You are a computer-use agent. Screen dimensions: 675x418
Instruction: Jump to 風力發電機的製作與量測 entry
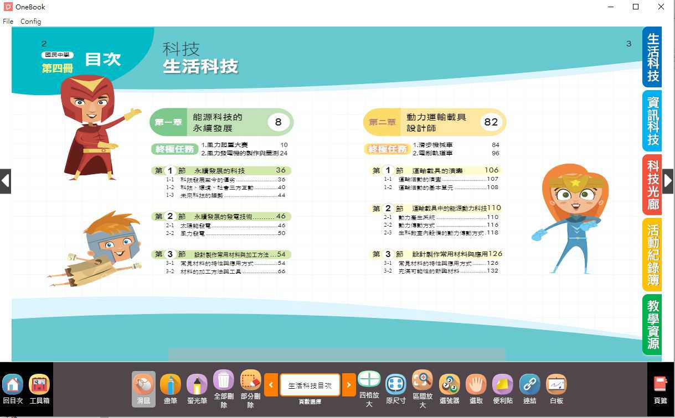click(244, 153)
